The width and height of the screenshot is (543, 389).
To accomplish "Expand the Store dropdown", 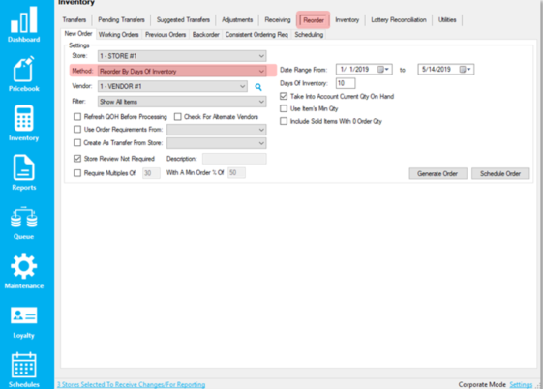I will (x=182, y=56).
